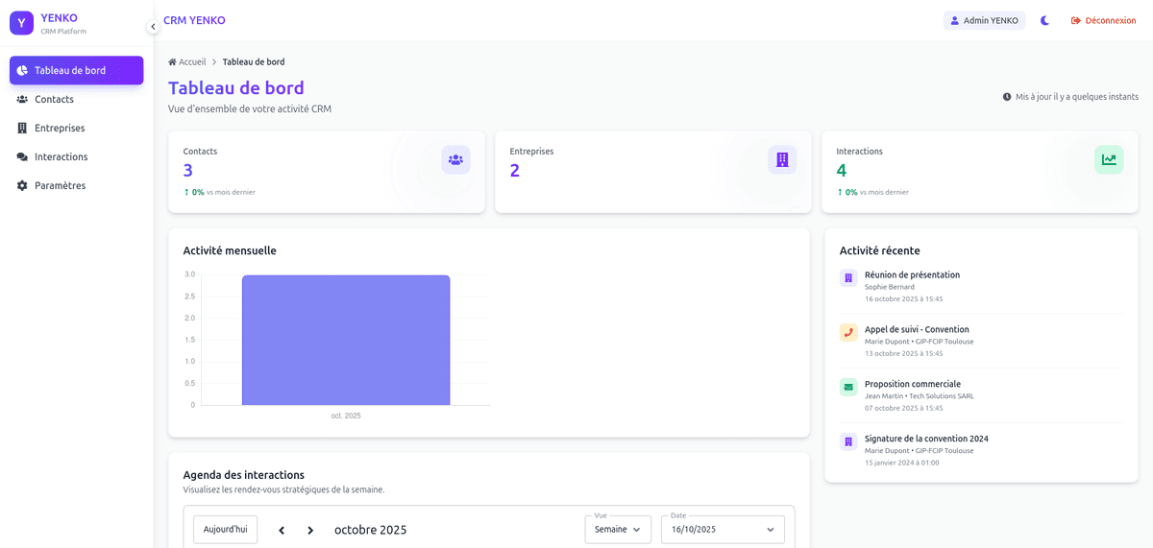Toggle dark mode with the moon icon

pyautogui.click(x=1045, y=20)
